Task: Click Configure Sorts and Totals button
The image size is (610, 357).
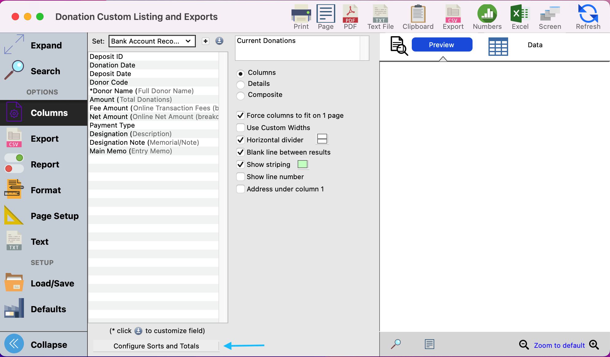Action: pyautogui.click(x=156, y=346)
